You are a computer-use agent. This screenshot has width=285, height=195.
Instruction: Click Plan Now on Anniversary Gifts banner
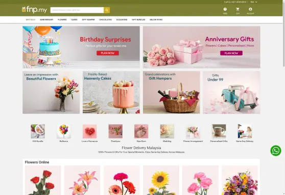point(231,53)
